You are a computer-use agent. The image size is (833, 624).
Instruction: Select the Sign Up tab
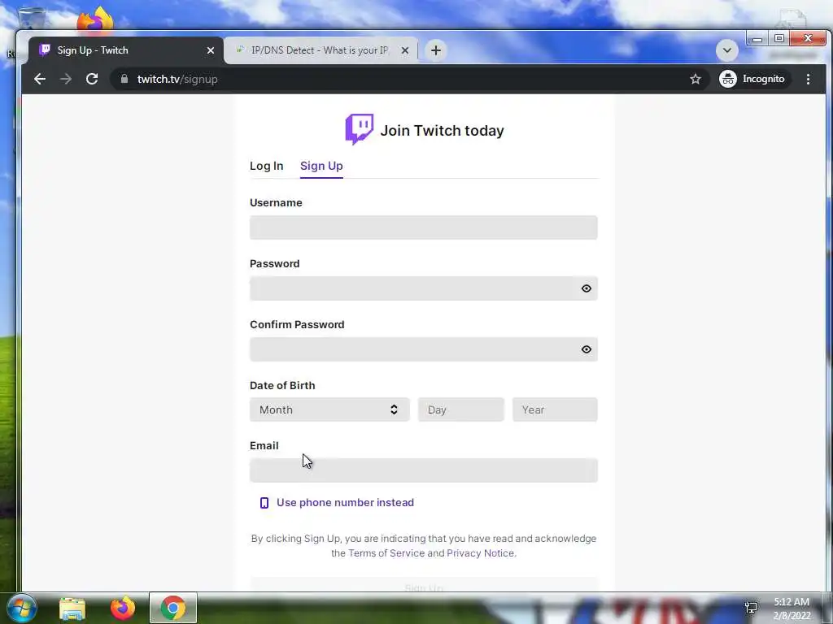click(x=321, y=166)
